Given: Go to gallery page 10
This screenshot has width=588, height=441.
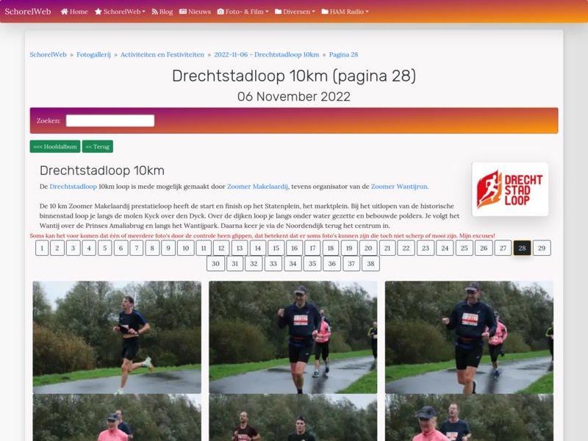Looking at the screenshot, I should click(x=186, y=248).
